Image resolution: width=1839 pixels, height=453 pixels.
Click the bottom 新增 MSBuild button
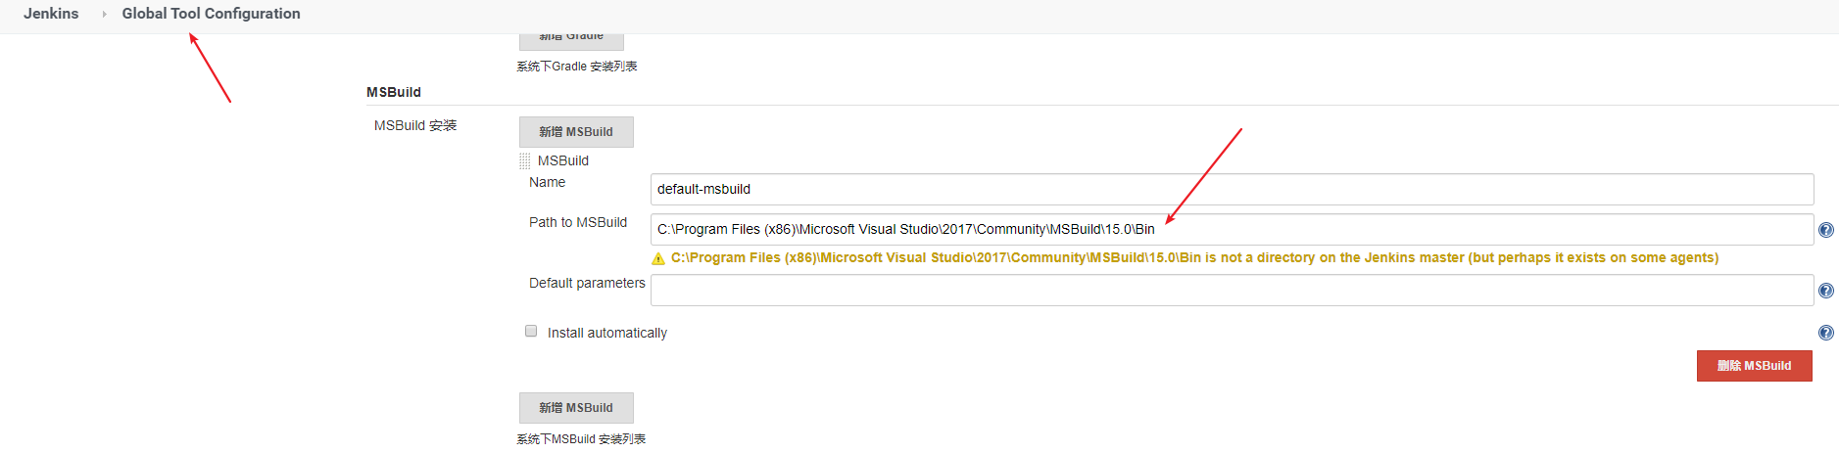point(576,408)
